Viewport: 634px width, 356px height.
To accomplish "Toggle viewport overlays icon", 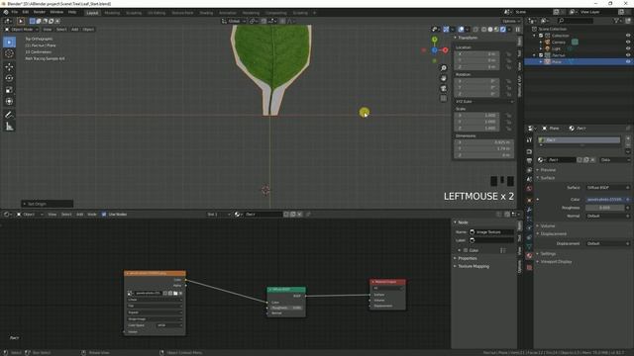I will click(x=461, y=30).
